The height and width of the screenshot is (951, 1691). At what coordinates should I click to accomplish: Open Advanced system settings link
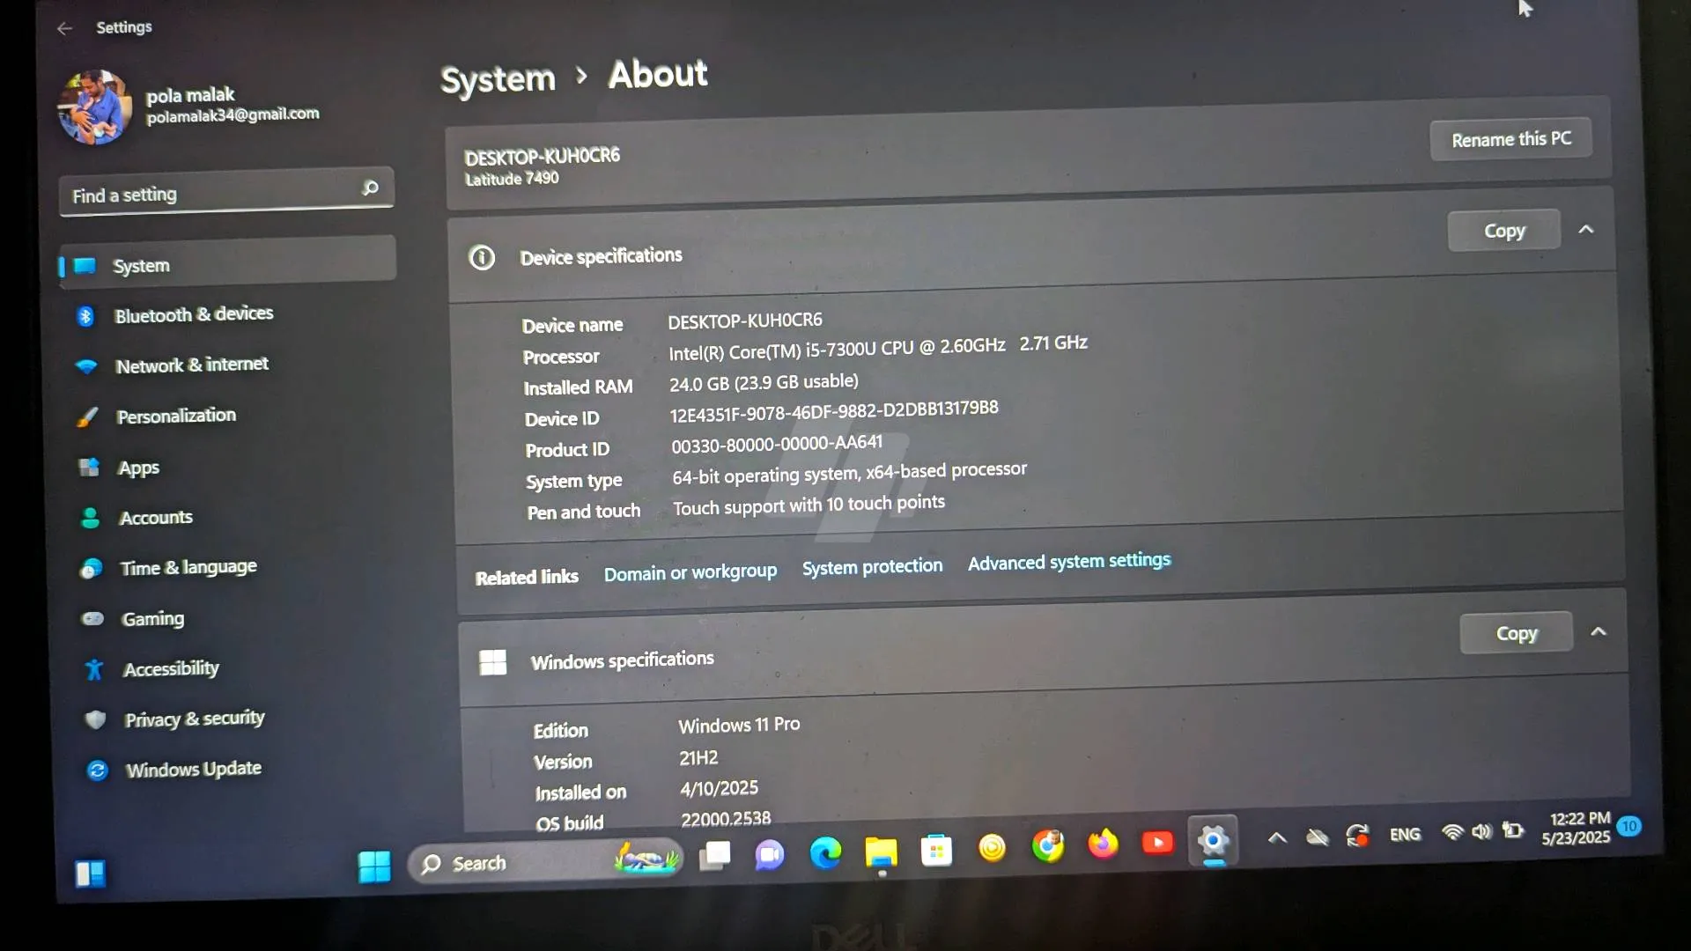click(1069, 562)
